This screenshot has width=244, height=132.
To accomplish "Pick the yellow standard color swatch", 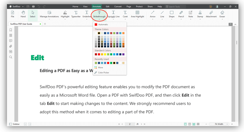I will click(x=105, y=54).
